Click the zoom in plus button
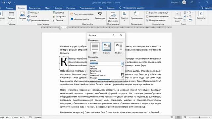212x119 pixels. point(209,117)
